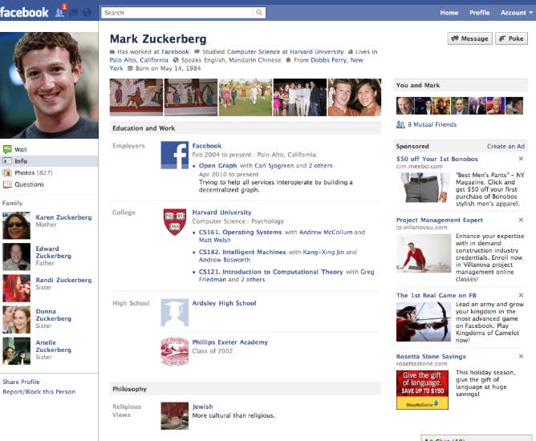This screenshot has height=441, width=536.
Task: Click the Wall speech bubble icon
Action: pos(7,149)
